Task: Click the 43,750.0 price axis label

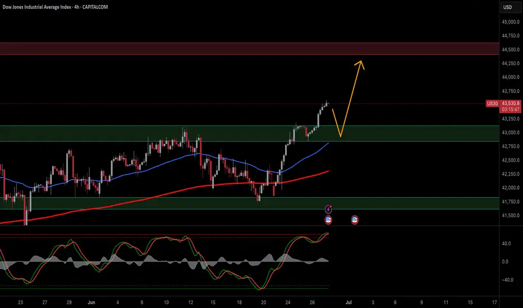Action: tap(511, 91)
